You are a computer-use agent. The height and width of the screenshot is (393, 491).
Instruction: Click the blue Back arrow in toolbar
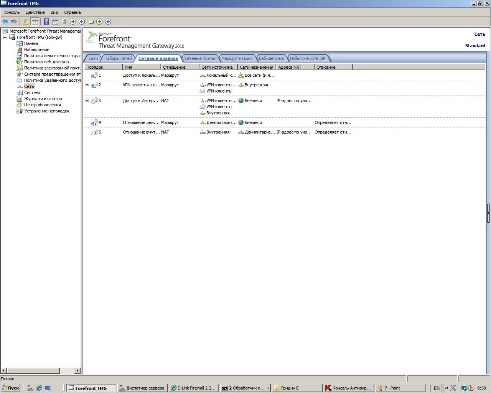pyautogui.click(x=5, y=21)
